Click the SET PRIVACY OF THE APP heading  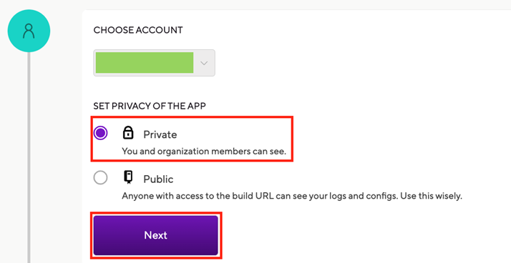pyautogui.click(x=150, y=106)
